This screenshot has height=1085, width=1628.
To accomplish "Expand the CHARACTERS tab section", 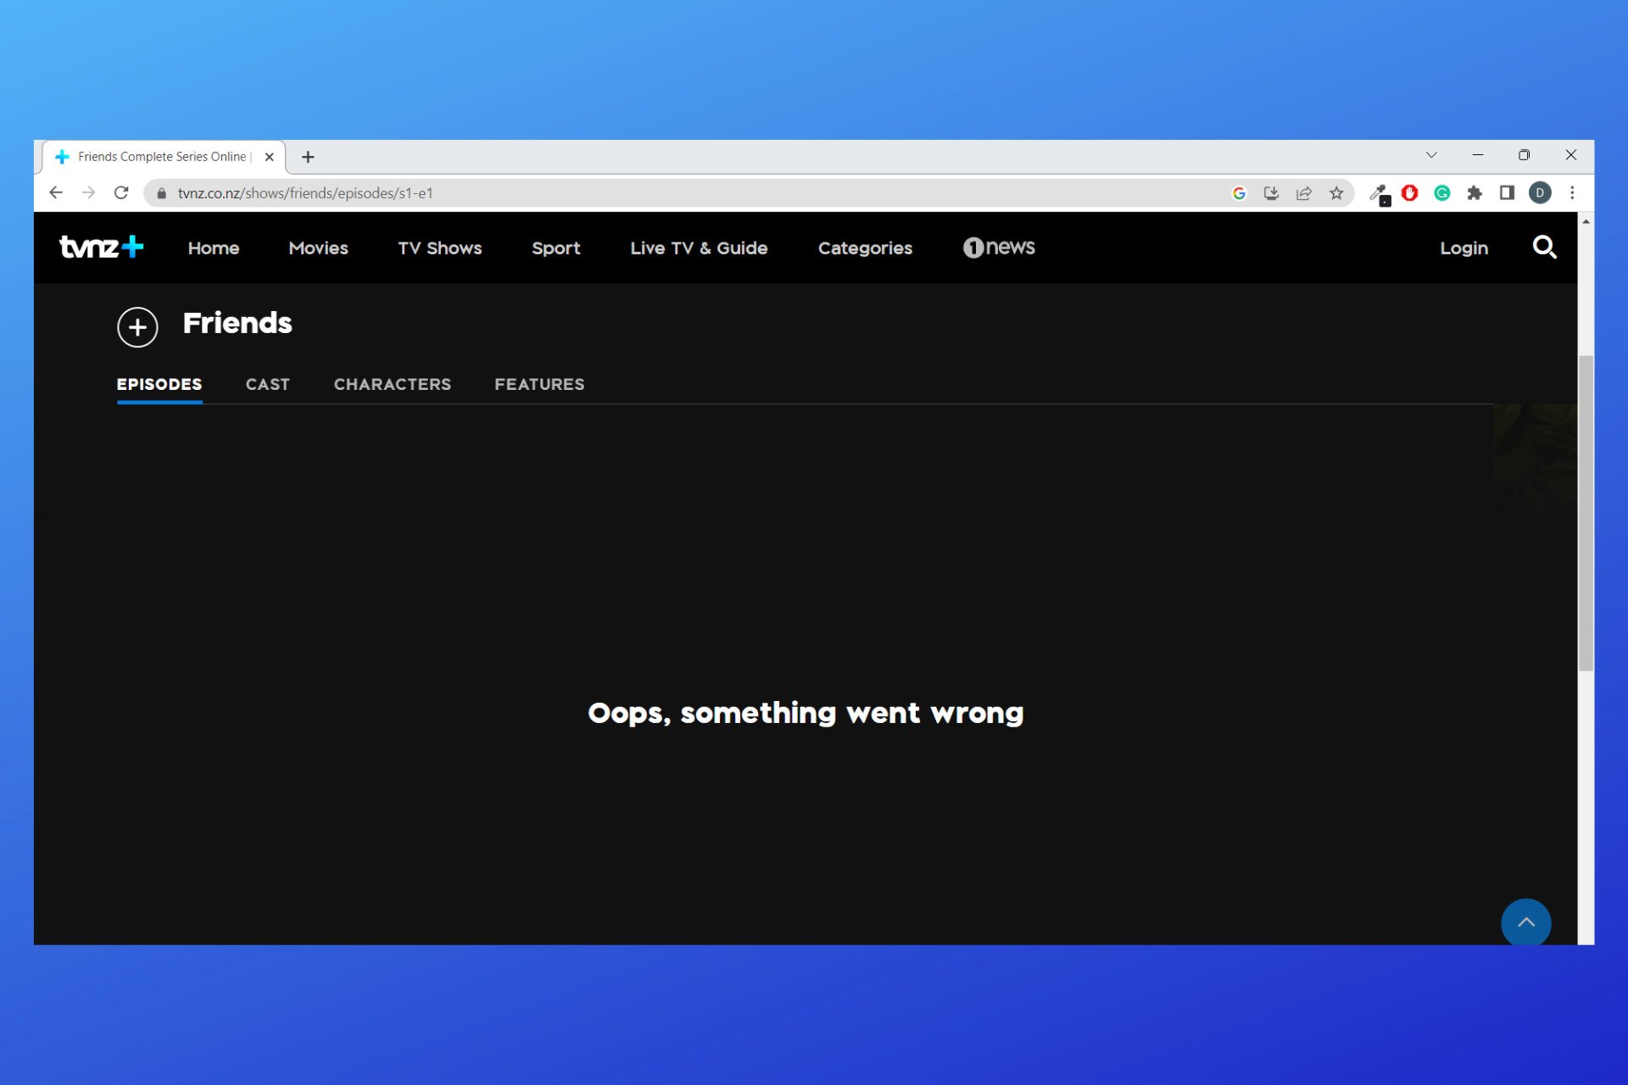I will (x=391, y=384).
